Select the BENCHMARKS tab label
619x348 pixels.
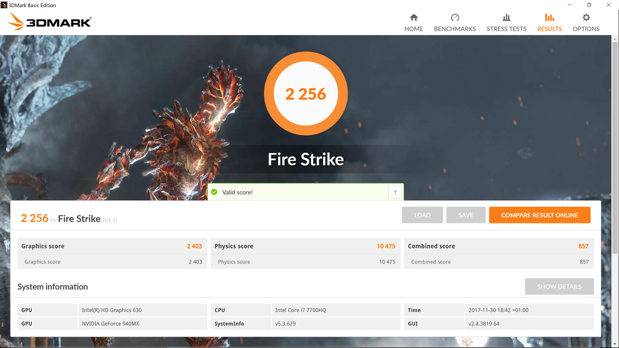(x=455, y=29)
